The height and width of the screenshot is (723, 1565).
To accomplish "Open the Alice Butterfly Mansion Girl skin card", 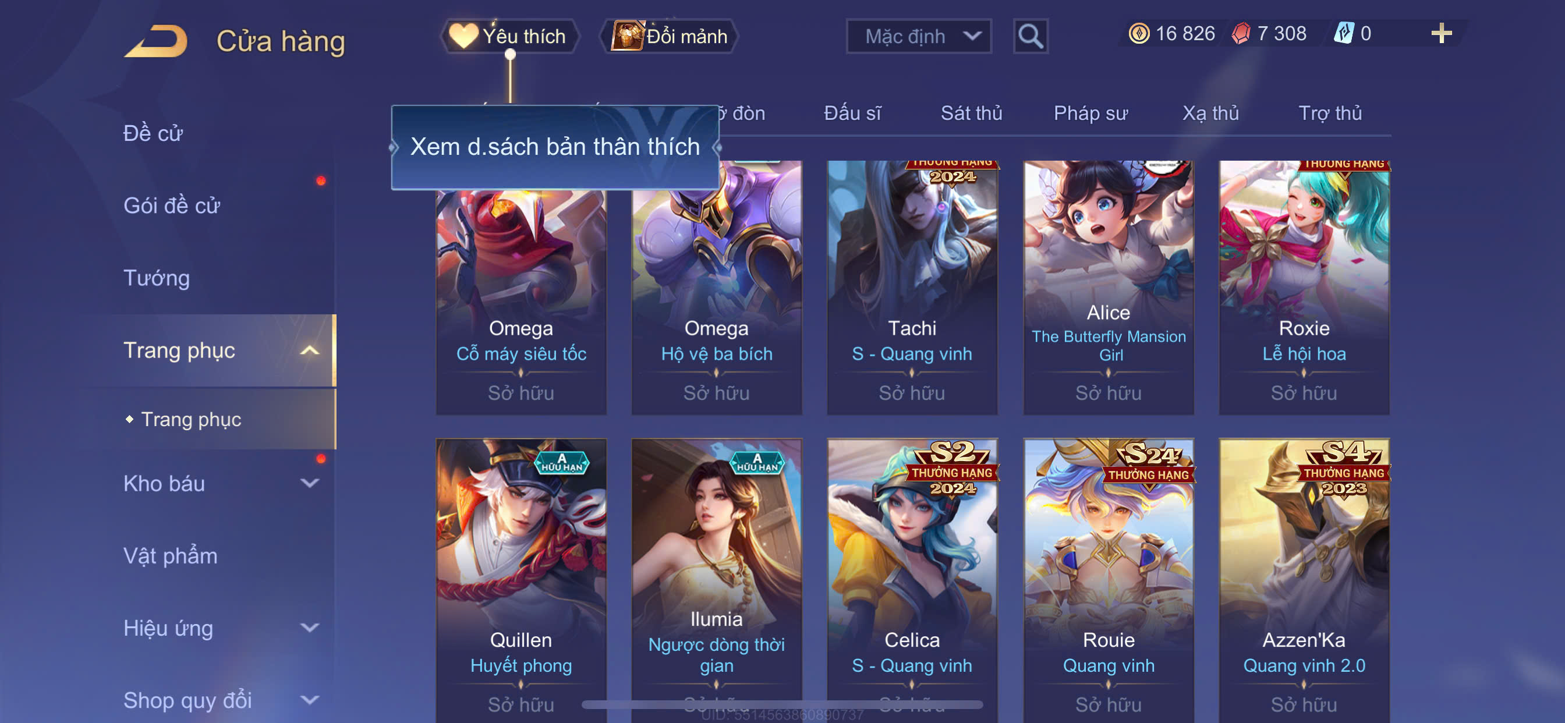I will (1108, 288).
